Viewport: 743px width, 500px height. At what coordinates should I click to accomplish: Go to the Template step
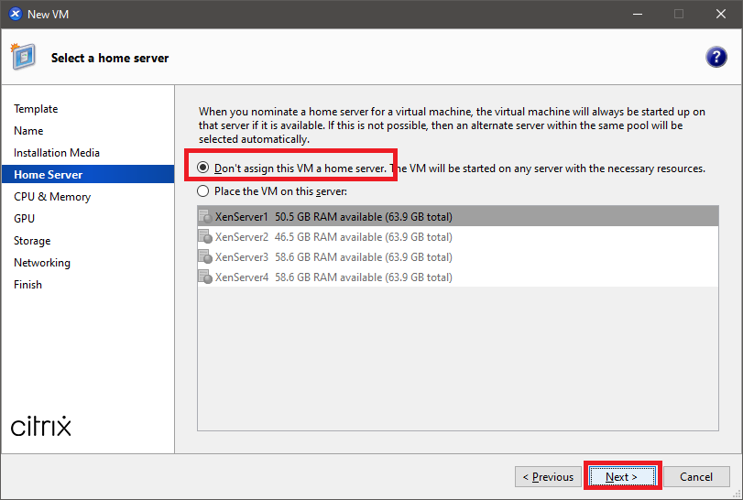(x=36, y=109)
